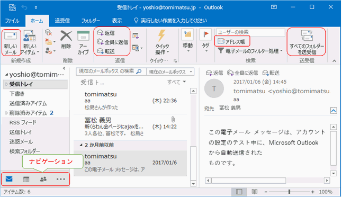Open the タグ flag menu
The width and height of the screenshot is (342, 197).
click(x=205, y=41)
